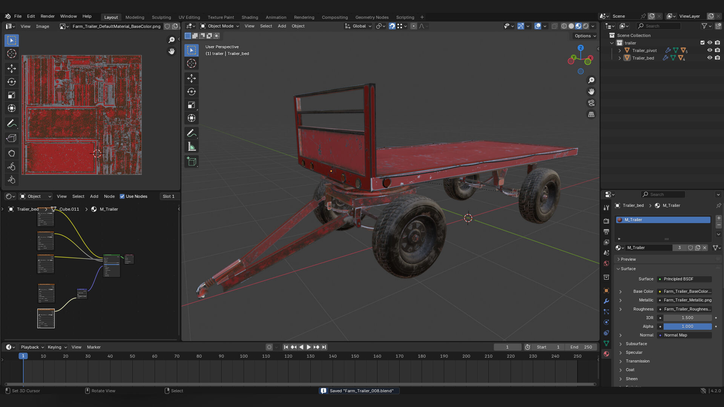
Task: Switch to the UV Editing workspace tab
Action: (189, 17)
